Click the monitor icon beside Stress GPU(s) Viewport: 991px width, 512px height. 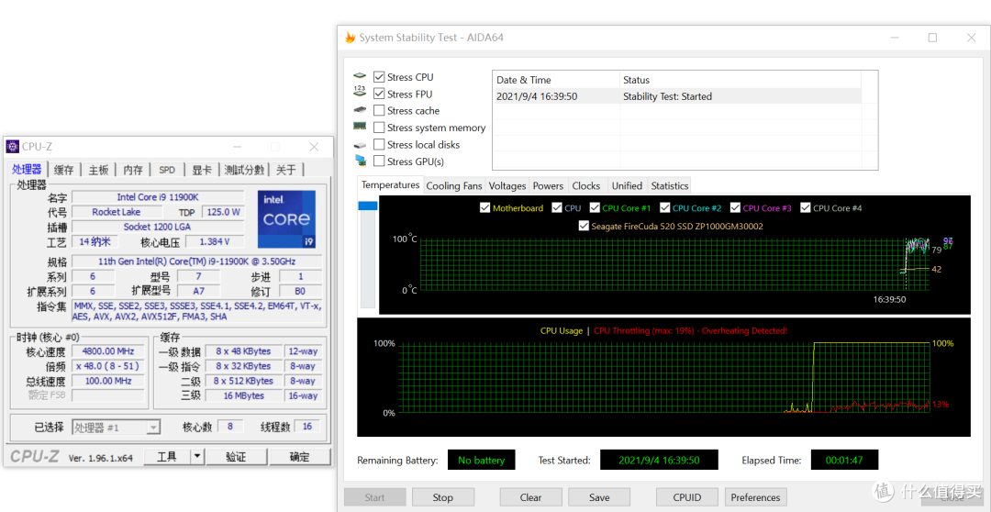click(360, 161)
